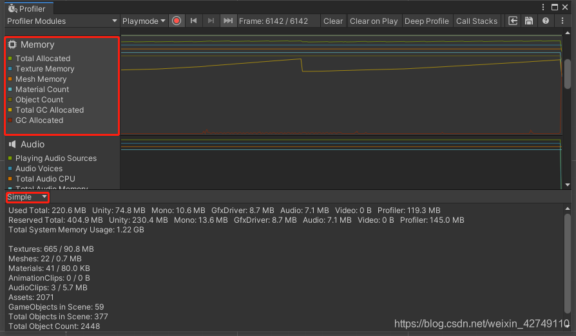
Task: Click the Frame: 6142 / 6142 counter
Action: [273, 21]
